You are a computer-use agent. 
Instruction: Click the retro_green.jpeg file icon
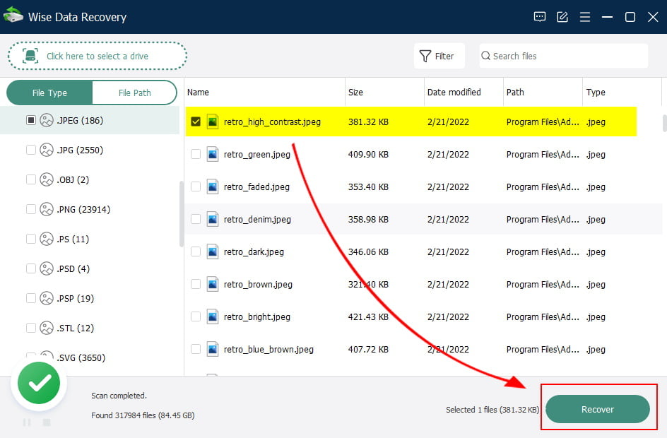click(212, 154)
